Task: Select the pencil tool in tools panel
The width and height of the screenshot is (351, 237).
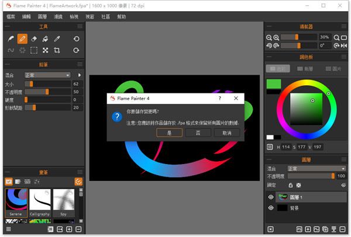Action: pos(22,39)
